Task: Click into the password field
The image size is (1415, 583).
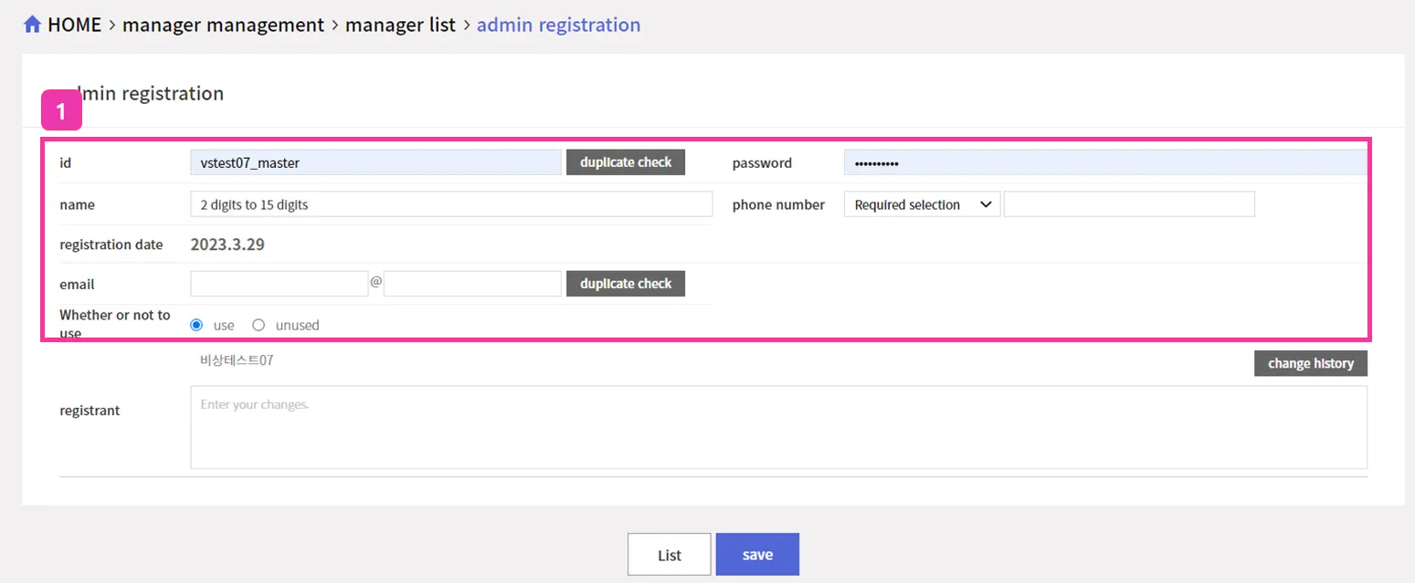Action: 1104,162
